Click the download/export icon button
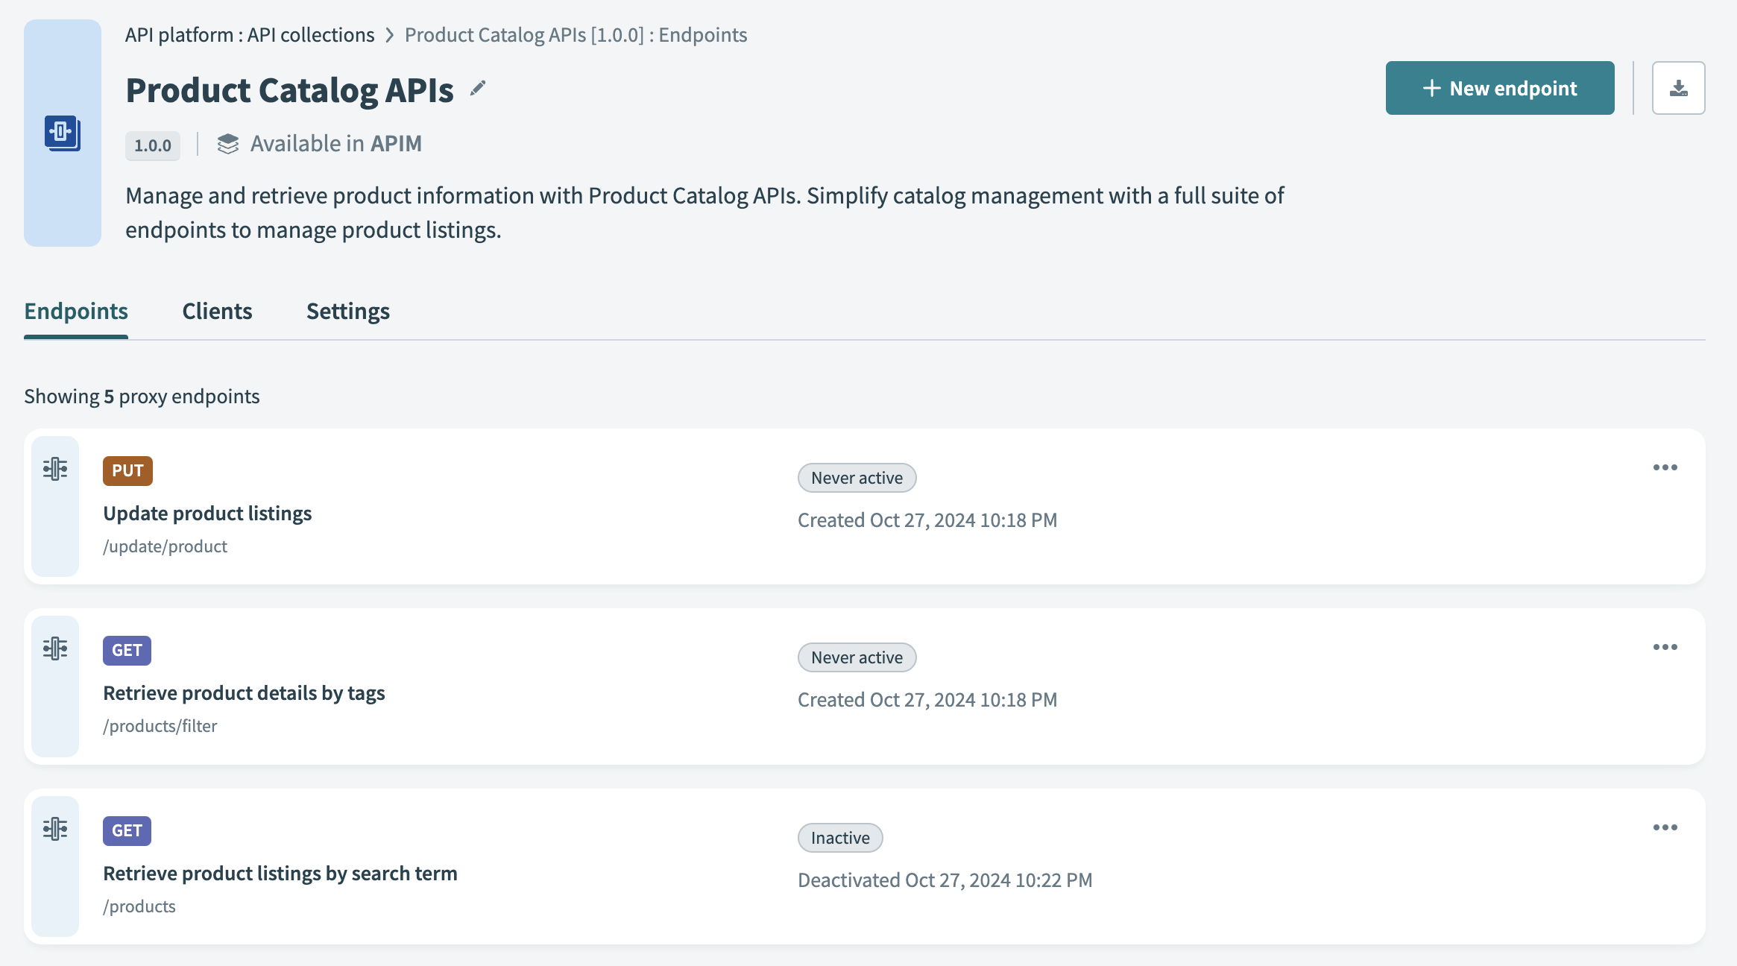Screen dimensions: 1737x966 pos(1678,87)
